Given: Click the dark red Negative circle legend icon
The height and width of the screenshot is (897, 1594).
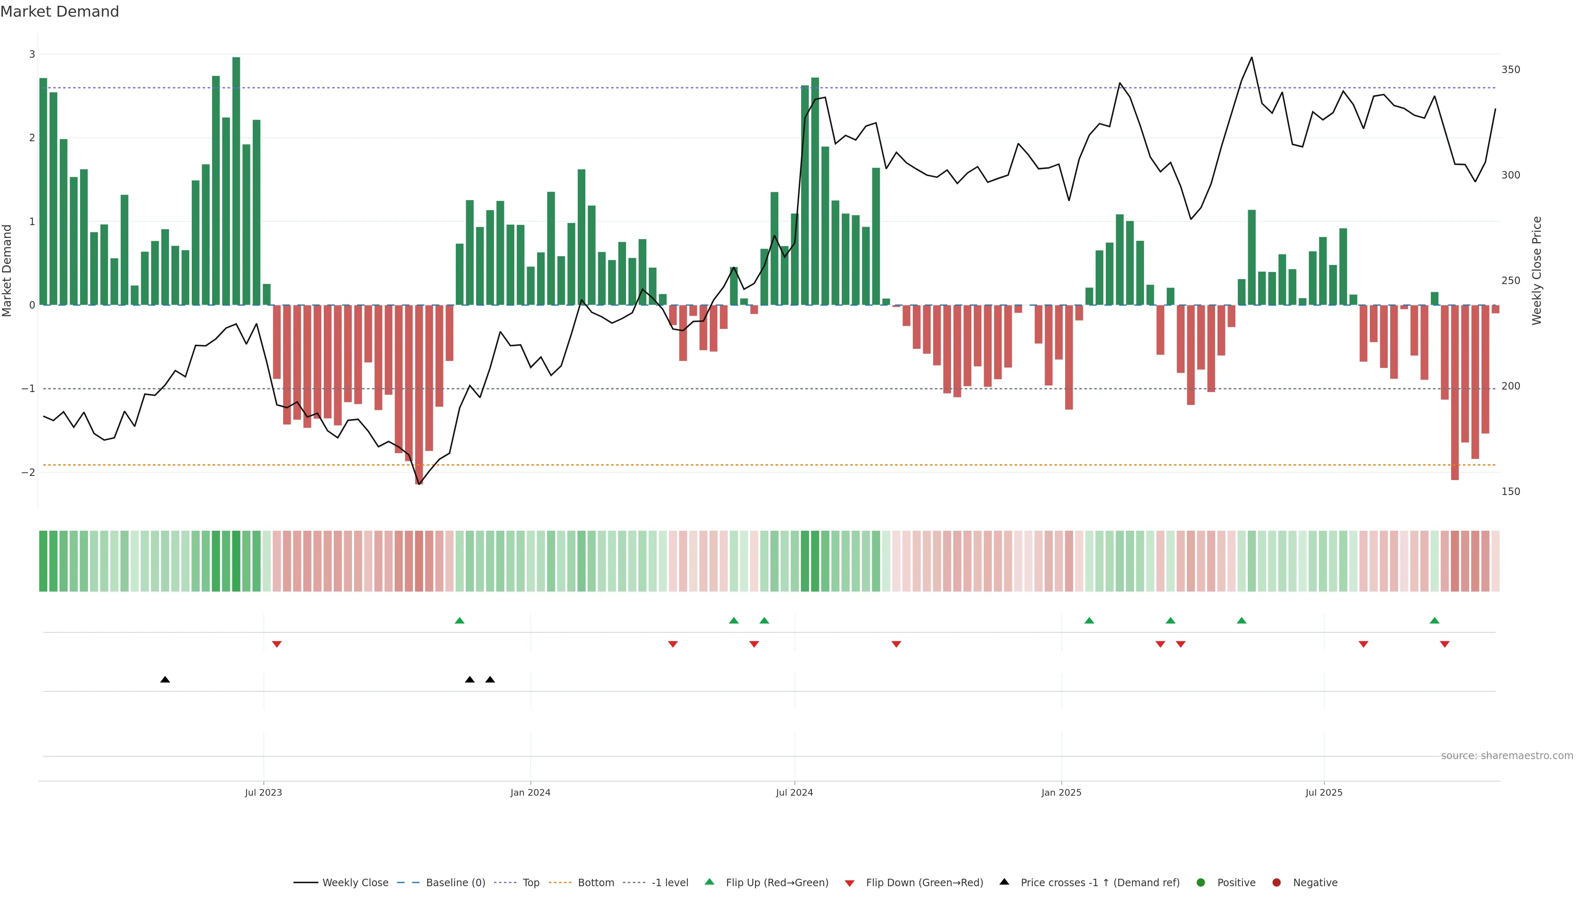Looking at the screenshot, I should 1276,882.
